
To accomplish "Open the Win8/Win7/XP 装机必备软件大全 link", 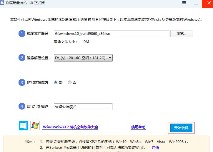I will 70,127.
